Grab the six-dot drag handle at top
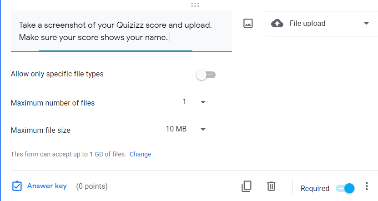This screenshot has height=201, width=378. pyautogui.click(x=195, y=5)
